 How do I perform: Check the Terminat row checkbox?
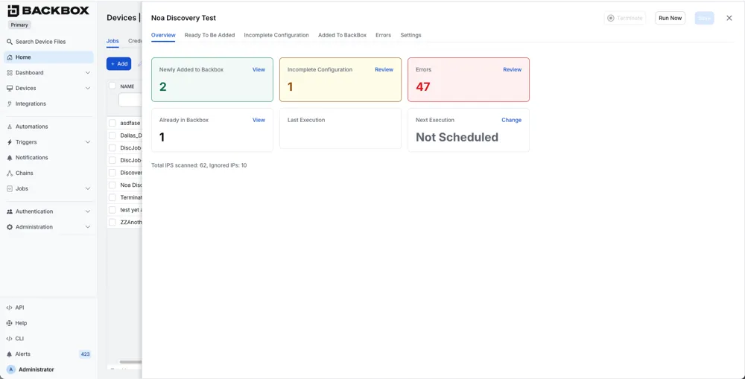pyautogui.click(x=112, y=197)
